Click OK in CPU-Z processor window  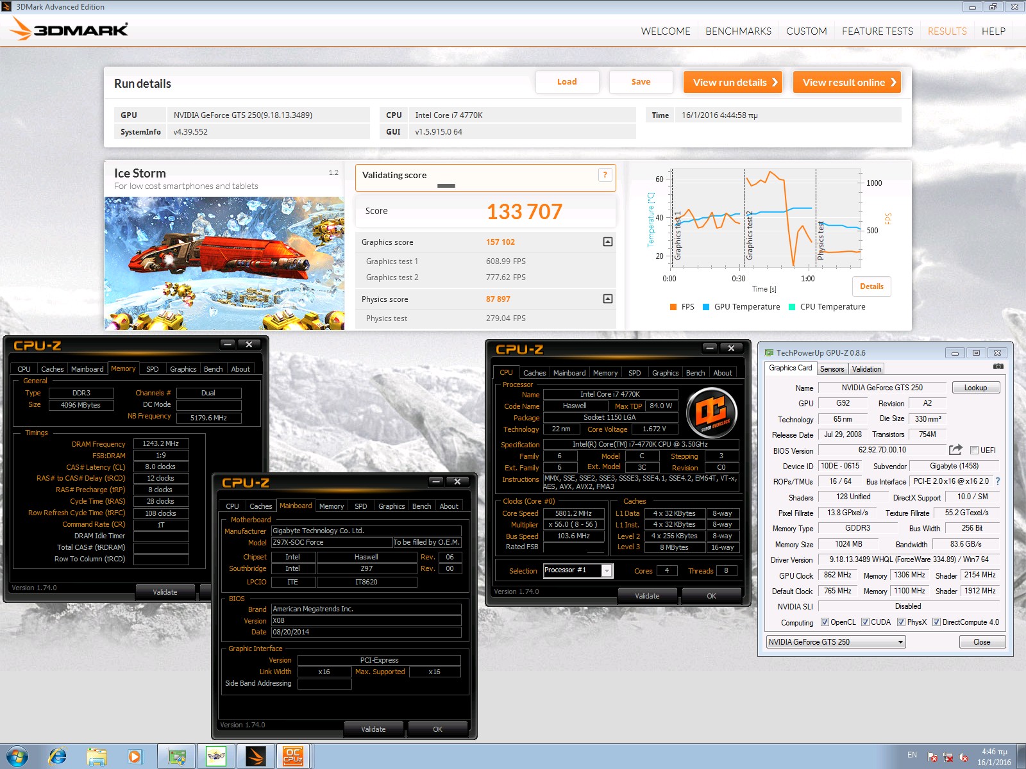(x=711, y=595)
